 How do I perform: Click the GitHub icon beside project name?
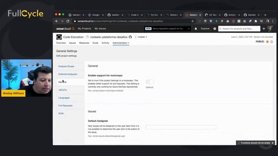click(x=130, y=37)
